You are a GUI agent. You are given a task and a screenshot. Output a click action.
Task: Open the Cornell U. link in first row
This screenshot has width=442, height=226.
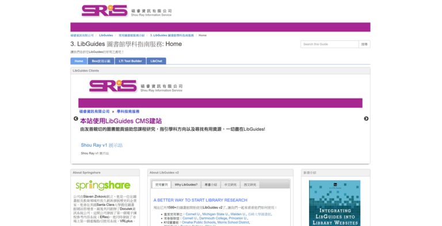tap(193, 214)
